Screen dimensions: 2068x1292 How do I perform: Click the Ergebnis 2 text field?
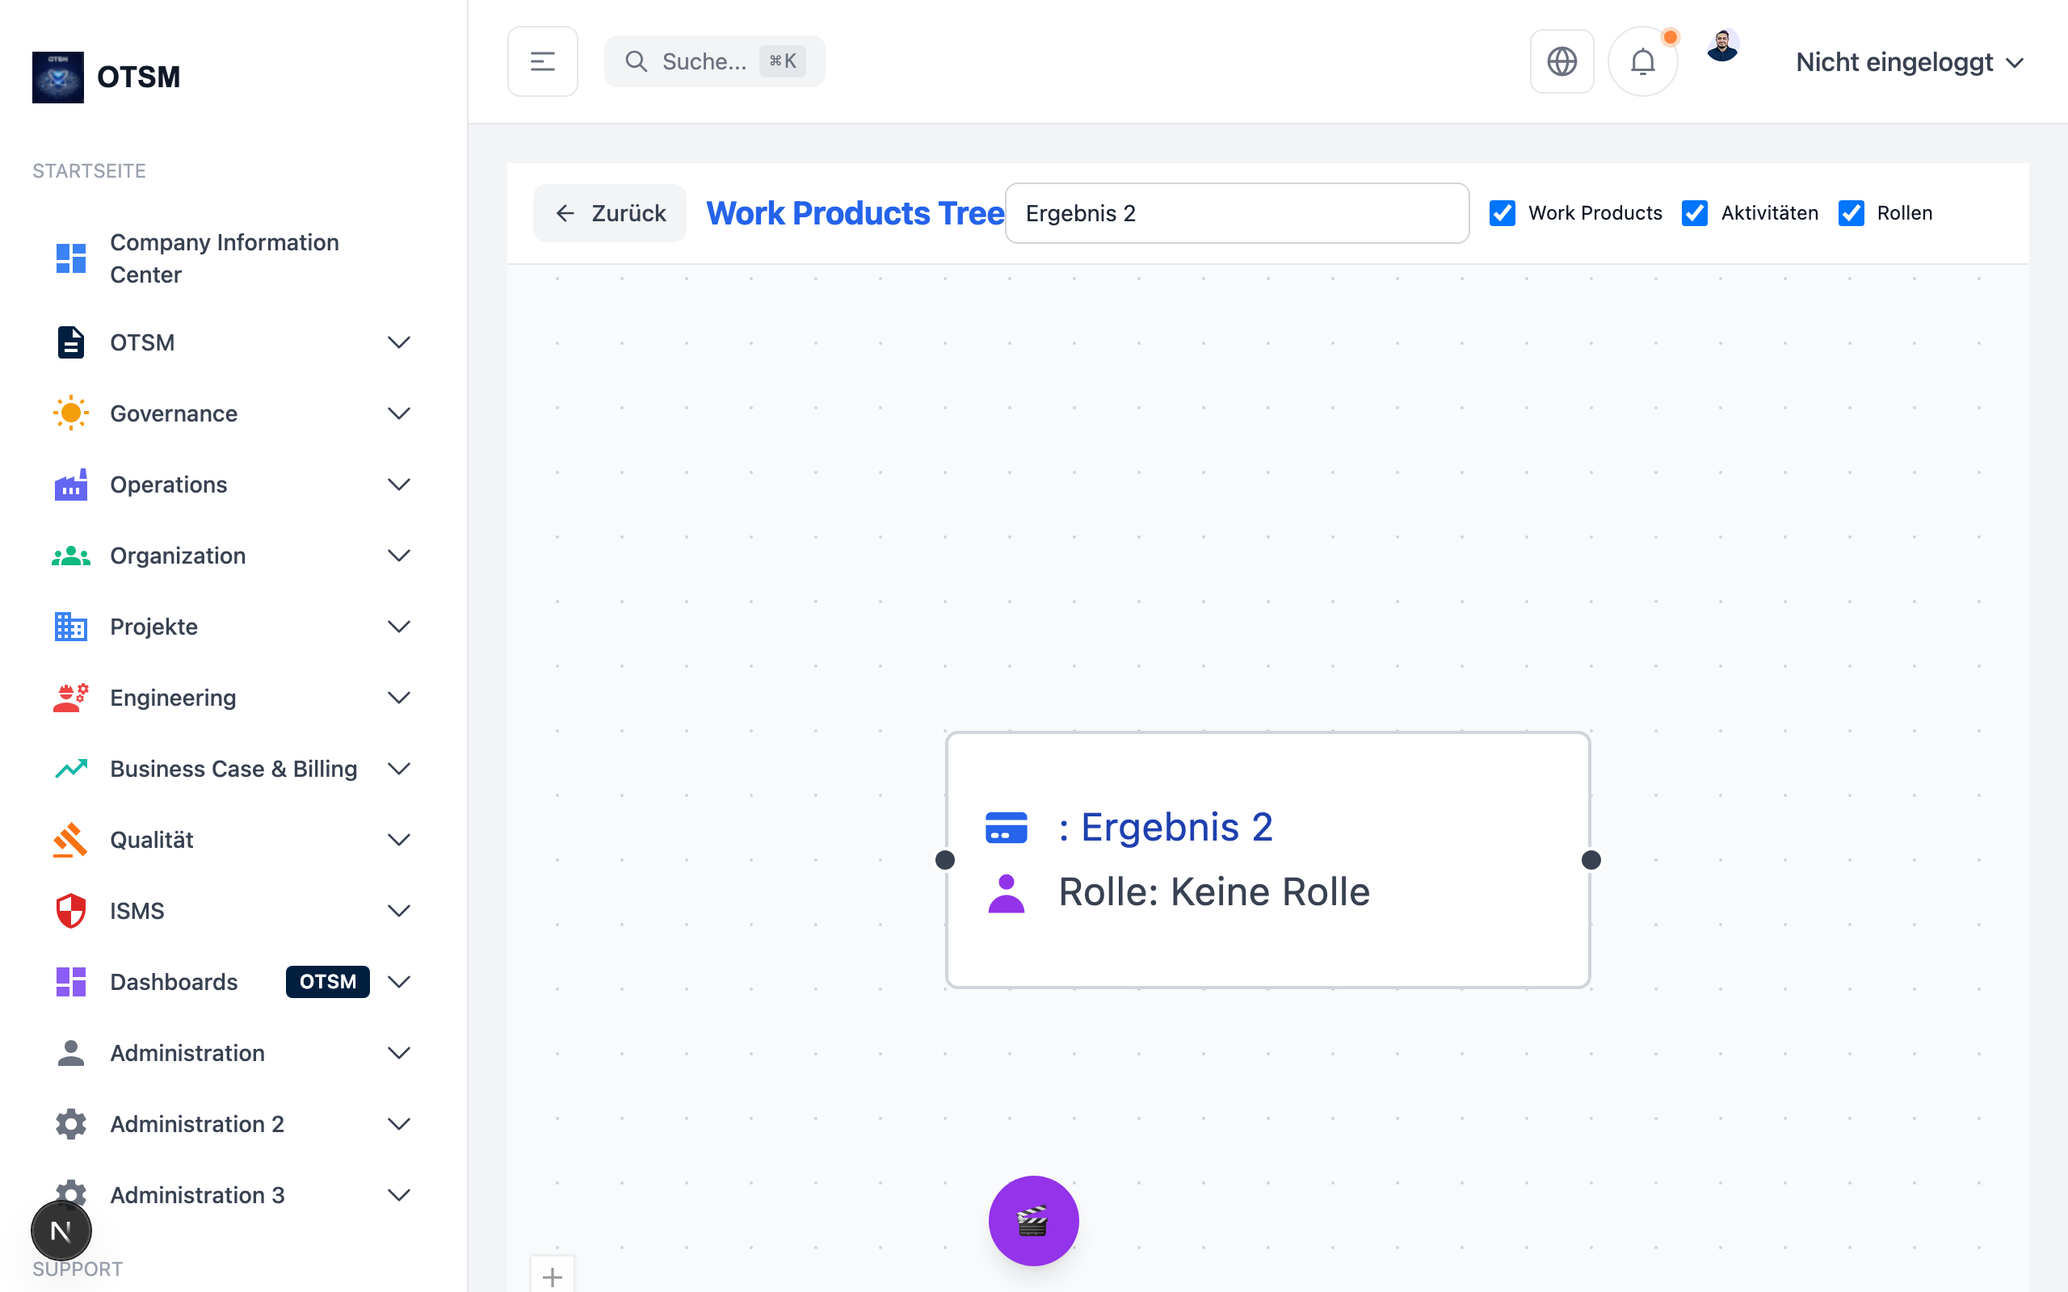[1237, 212]
